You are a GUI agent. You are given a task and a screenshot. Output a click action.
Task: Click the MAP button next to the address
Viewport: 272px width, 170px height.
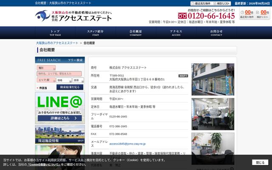click(183, 76)
